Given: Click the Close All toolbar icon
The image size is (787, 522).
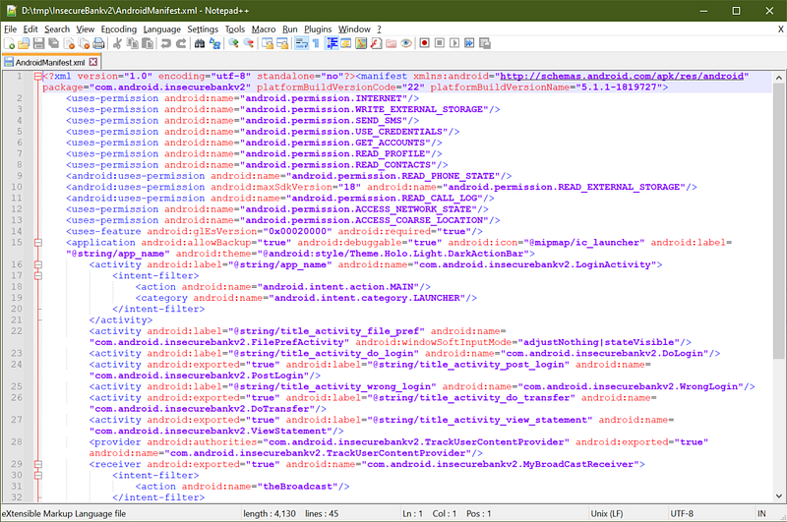Looking at the screenshot, I should coord(84,43).
